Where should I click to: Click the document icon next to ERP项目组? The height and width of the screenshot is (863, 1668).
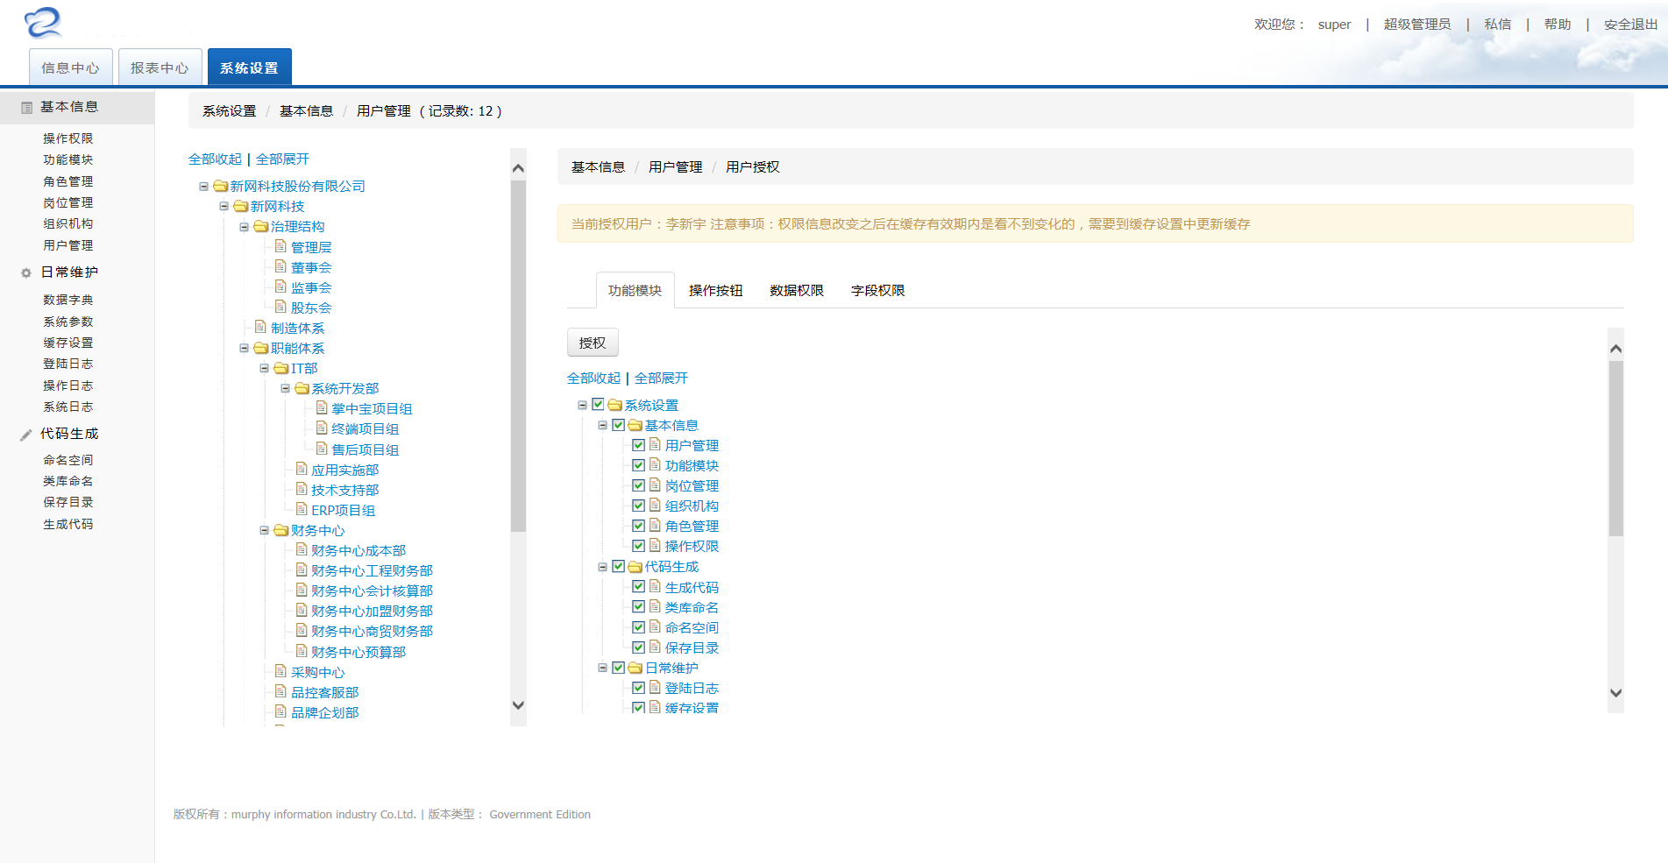[302, 509]
